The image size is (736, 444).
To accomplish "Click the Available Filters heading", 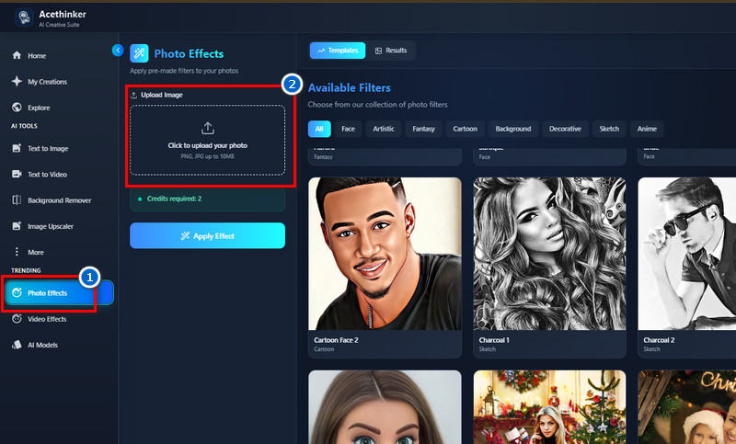I will click(350, 87).
